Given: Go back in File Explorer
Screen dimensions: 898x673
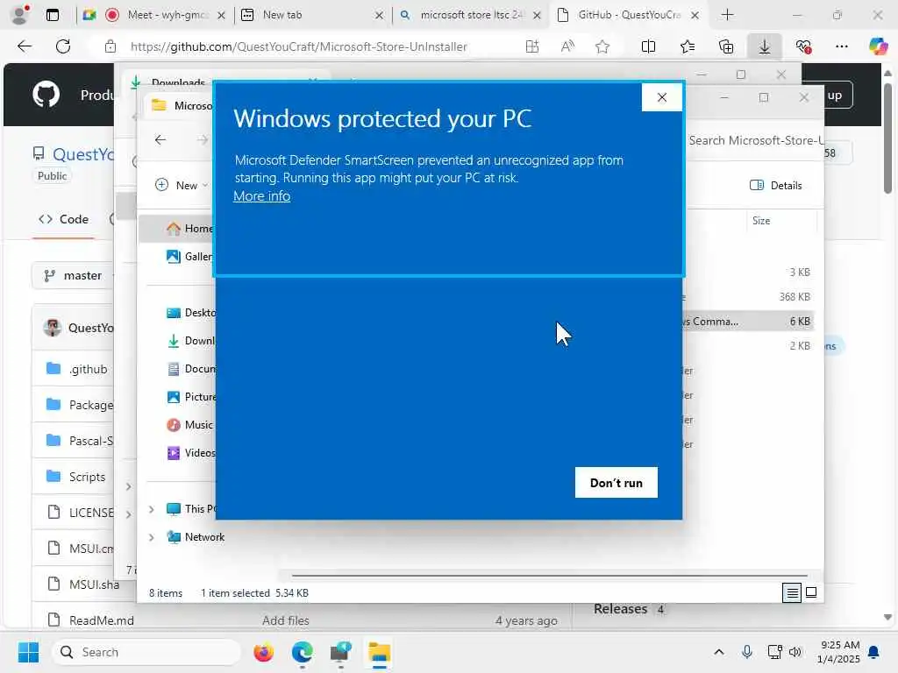Looking at the screenshot, I should (x=160, y=140).
